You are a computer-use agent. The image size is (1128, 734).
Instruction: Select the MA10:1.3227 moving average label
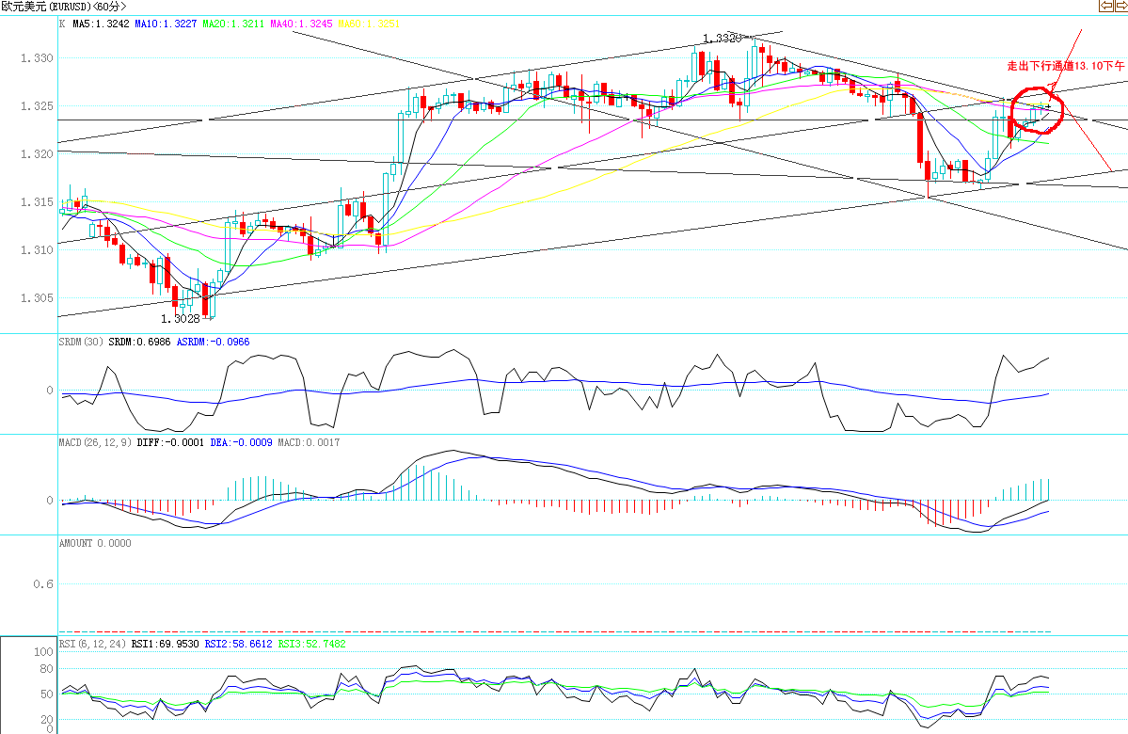tap(166, 24)
